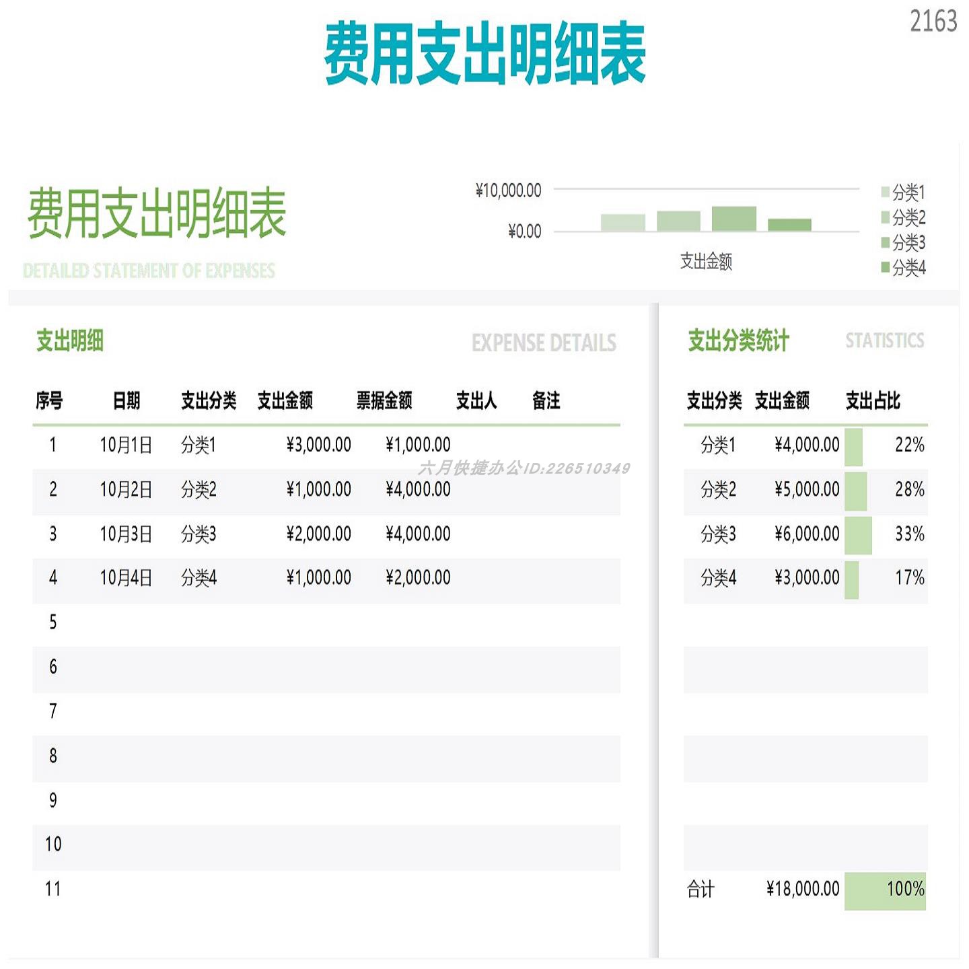Click the ¥10,000.00 chart axis label

(x=508, y=191)
